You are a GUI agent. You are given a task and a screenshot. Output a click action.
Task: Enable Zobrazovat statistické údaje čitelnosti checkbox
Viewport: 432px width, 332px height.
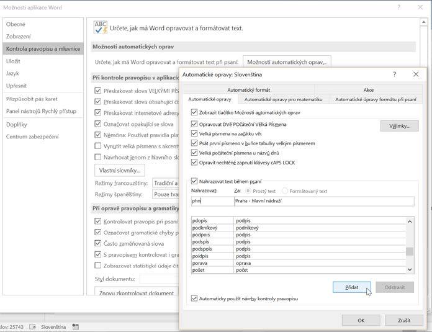tap(97, 266)
